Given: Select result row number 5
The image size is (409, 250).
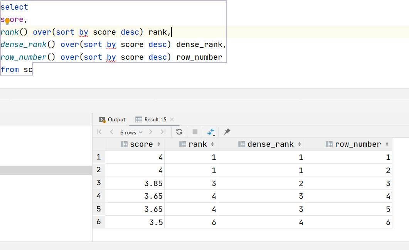Looking at the screenshot, I should pyautogui.click(x=99, y=209).
